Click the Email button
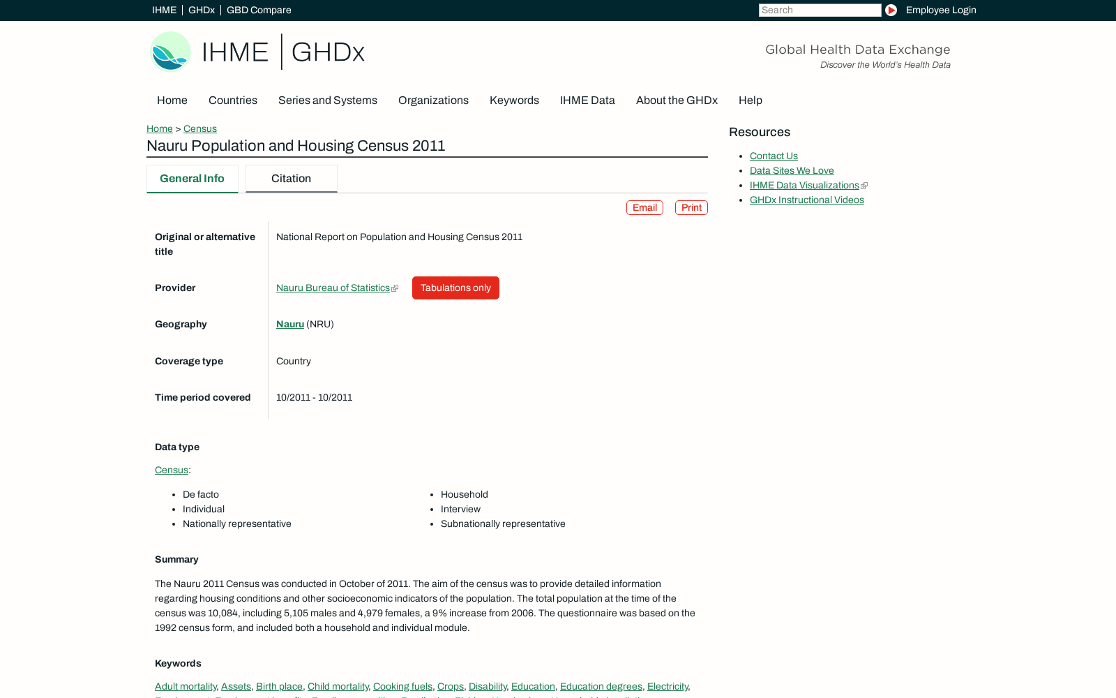 click(x=644, y=207)
